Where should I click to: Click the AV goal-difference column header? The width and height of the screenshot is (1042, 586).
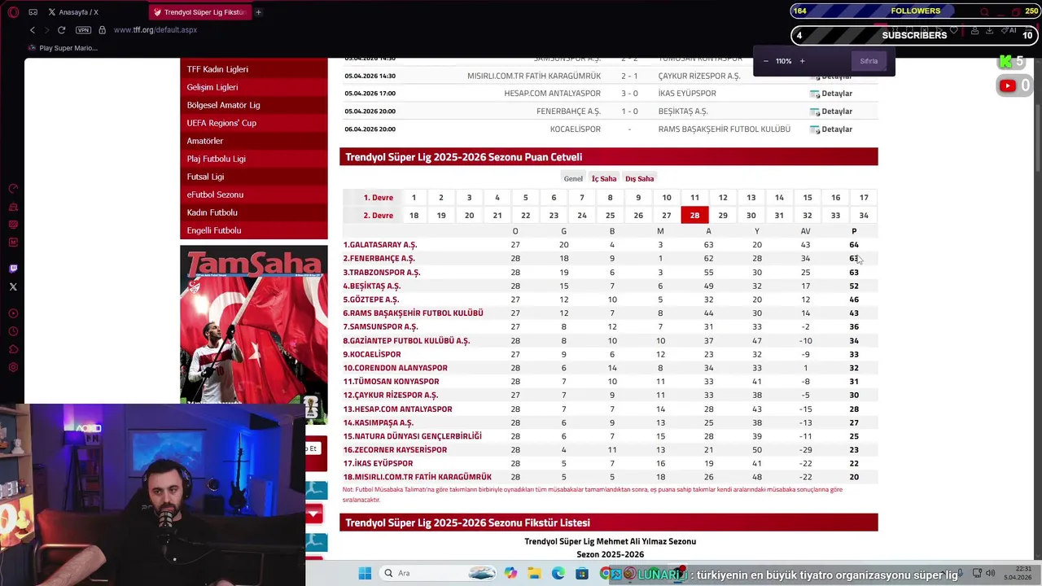[x=805, y=231]
